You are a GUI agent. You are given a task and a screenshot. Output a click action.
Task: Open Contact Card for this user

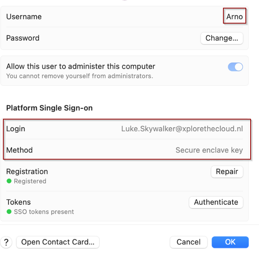coord(58,242)
